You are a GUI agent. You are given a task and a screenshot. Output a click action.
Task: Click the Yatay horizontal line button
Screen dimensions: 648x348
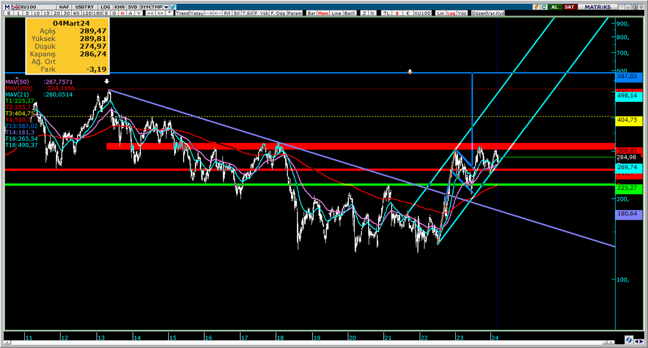pyautogui.click(x=197, y=13)
